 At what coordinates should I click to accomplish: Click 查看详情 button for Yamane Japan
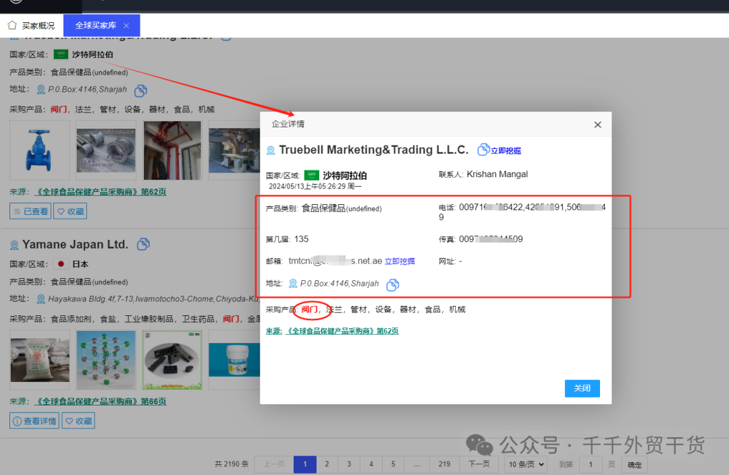(34, 421)
